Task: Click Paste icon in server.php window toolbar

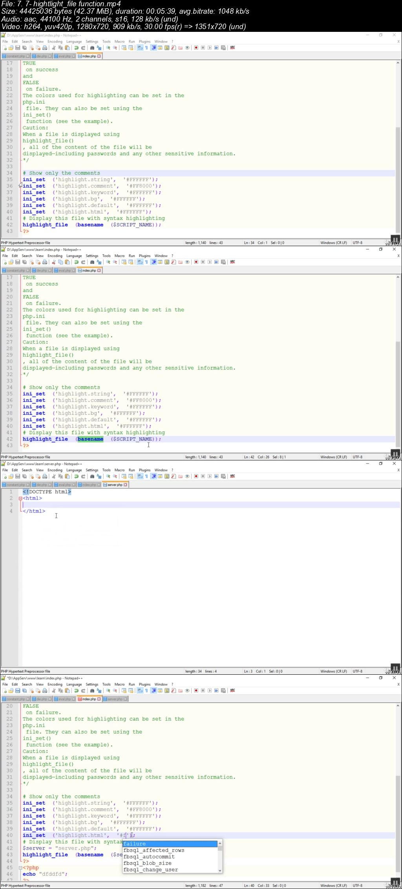Action: pyautogui.click(x=68, y=476)
